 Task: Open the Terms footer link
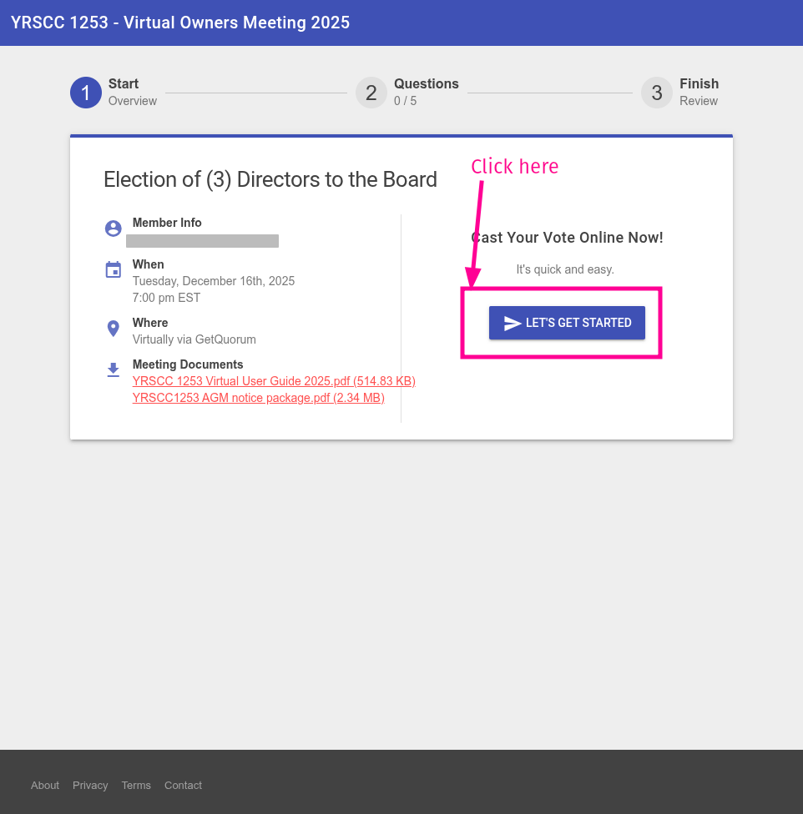point(136,786)
